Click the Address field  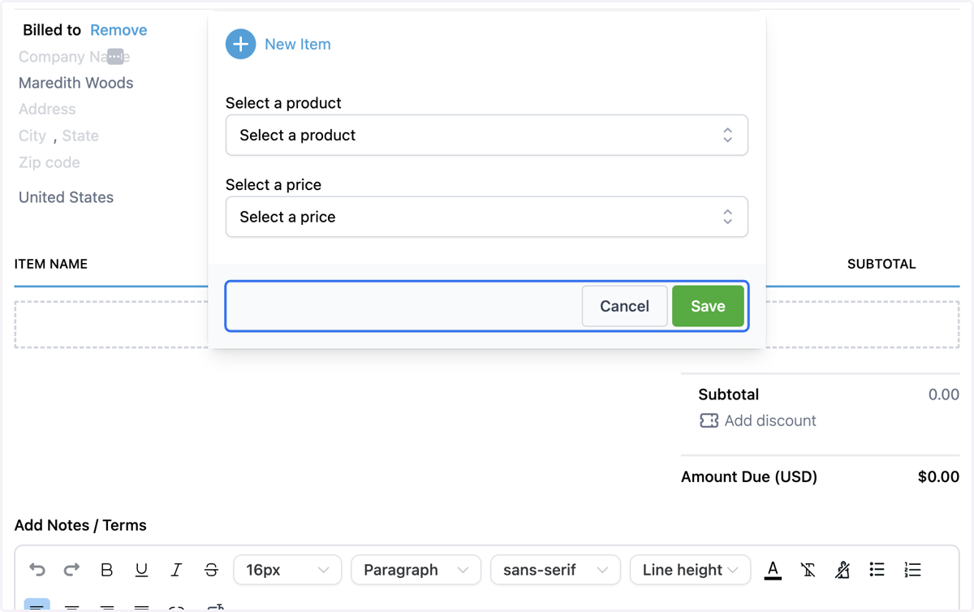(x=47, y=109)
